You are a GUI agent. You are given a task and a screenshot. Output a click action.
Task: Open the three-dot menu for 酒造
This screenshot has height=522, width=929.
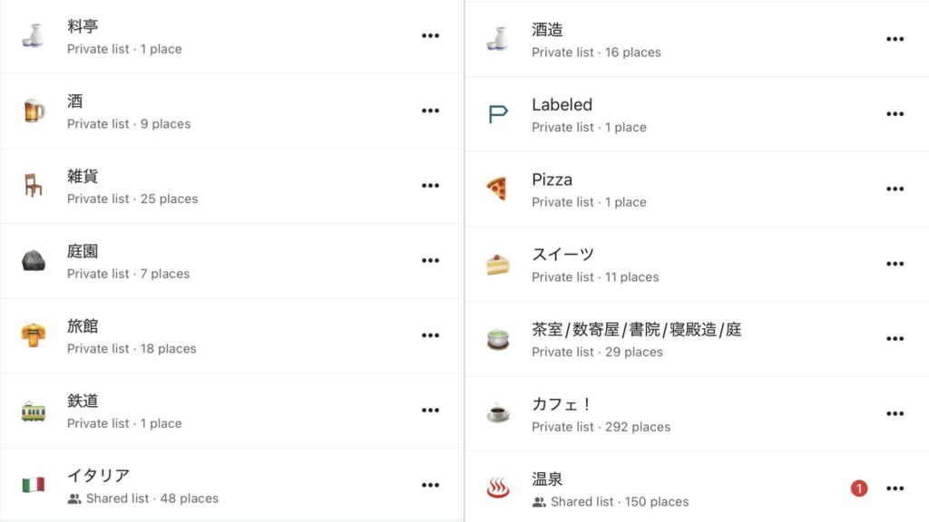(895, 39)
